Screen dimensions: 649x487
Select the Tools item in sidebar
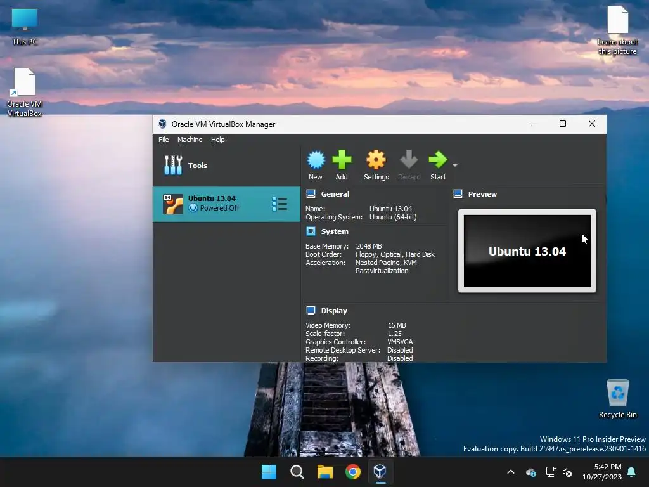(226, 166)
